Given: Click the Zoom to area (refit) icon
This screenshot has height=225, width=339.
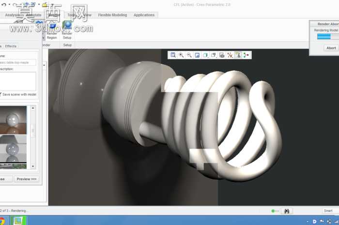Looking at the screenshot, I should point(173,55).
